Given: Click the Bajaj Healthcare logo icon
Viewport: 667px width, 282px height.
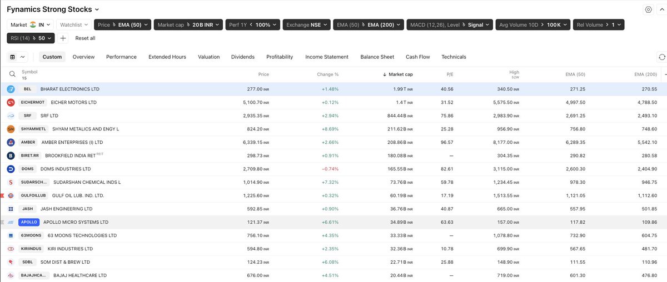Looking at the screenshot, I should 11,275.
